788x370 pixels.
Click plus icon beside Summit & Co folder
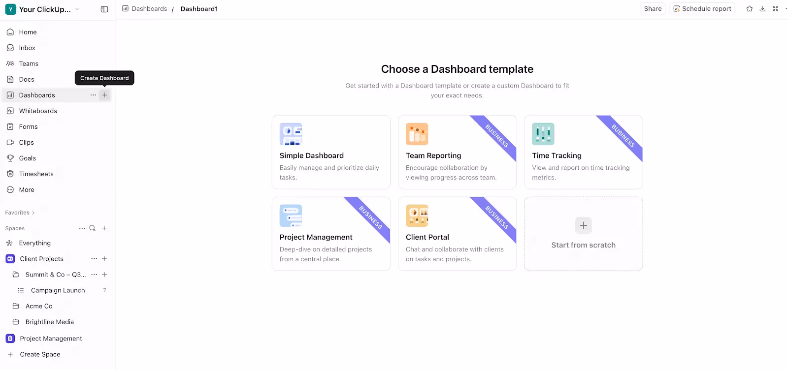point(104,275)
